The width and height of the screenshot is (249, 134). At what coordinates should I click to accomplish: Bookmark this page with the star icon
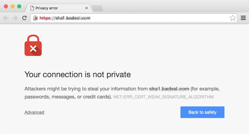[x=233, y=18]
